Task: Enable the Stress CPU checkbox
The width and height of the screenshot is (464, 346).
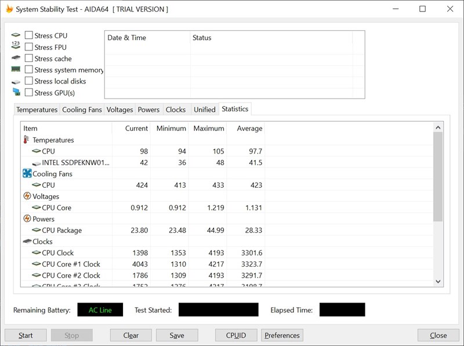Action: (x=28, y=35)
